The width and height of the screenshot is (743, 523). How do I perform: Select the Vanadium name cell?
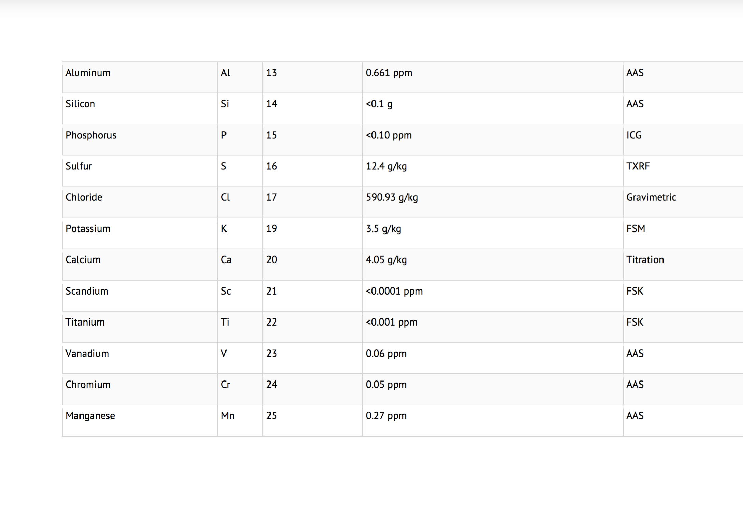pyautogui.click(x=87, y=353)
